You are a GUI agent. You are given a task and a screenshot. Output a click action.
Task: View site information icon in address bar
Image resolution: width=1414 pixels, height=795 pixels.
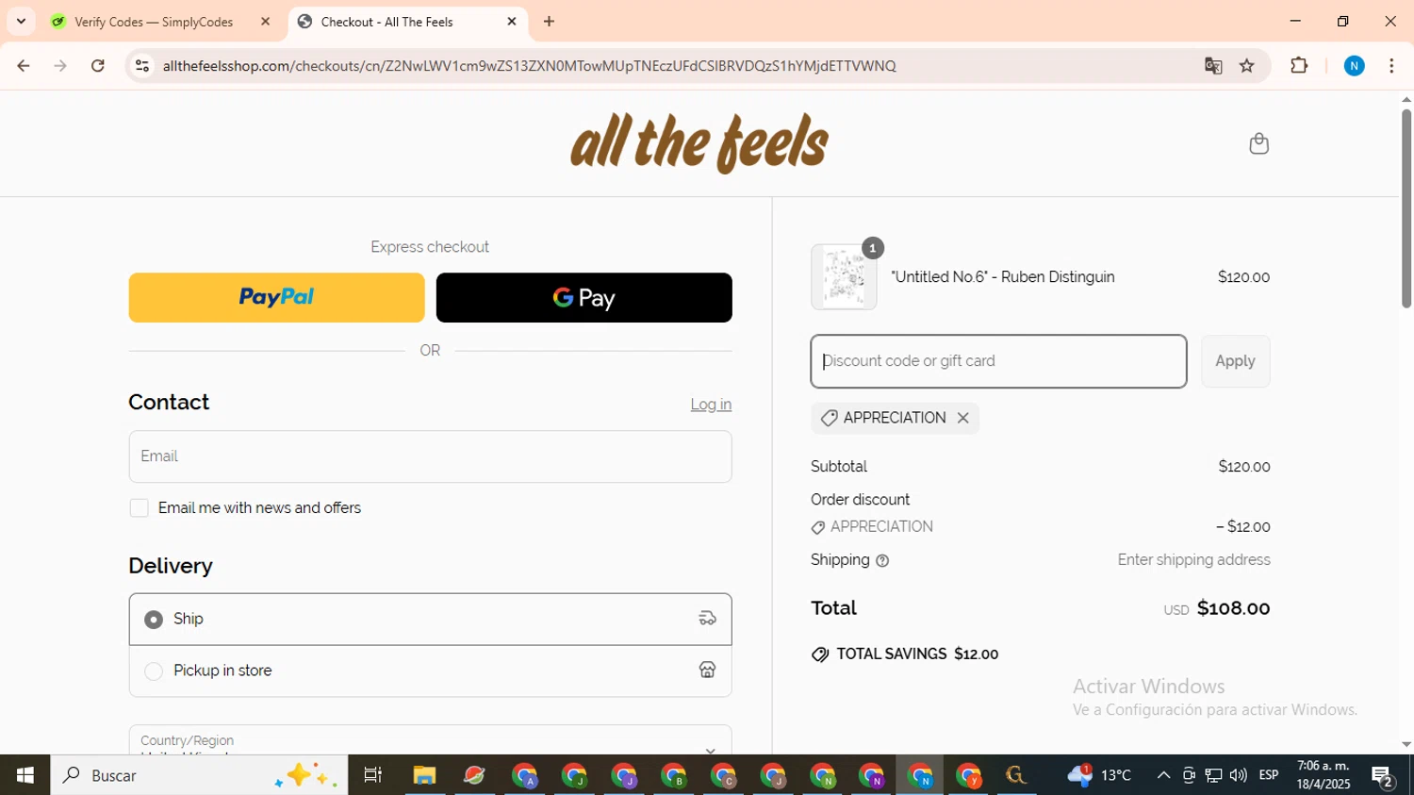[x=142, y=65]
